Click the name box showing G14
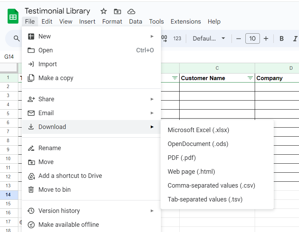Image resolution: width=299 pixels, height=232 pixels. tap(9, 57)
